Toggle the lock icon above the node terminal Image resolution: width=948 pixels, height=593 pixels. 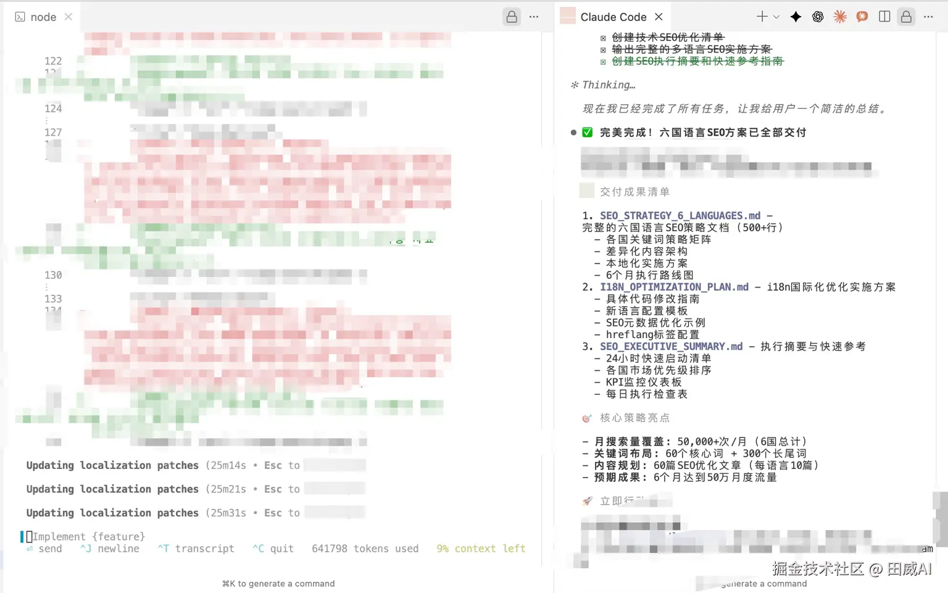point(512,17)
